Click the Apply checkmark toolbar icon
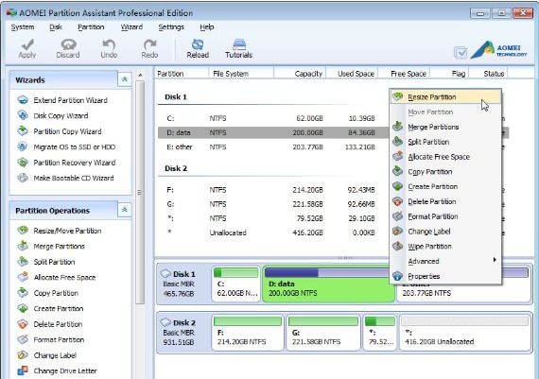The width and height of the screenshot is (539, 379). pos(27,48)
